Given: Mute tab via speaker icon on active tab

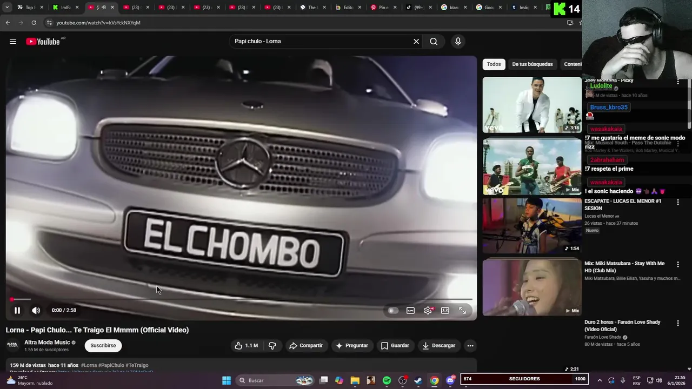Looking at the screenshot, I should 103,8.
